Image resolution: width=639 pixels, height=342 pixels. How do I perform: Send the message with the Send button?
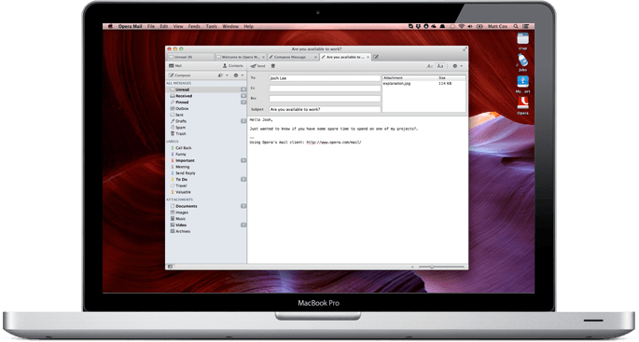(258, 66)
